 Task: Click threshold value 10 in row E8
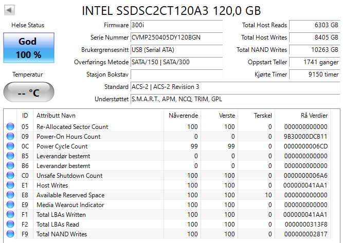(x=268, y=195)
